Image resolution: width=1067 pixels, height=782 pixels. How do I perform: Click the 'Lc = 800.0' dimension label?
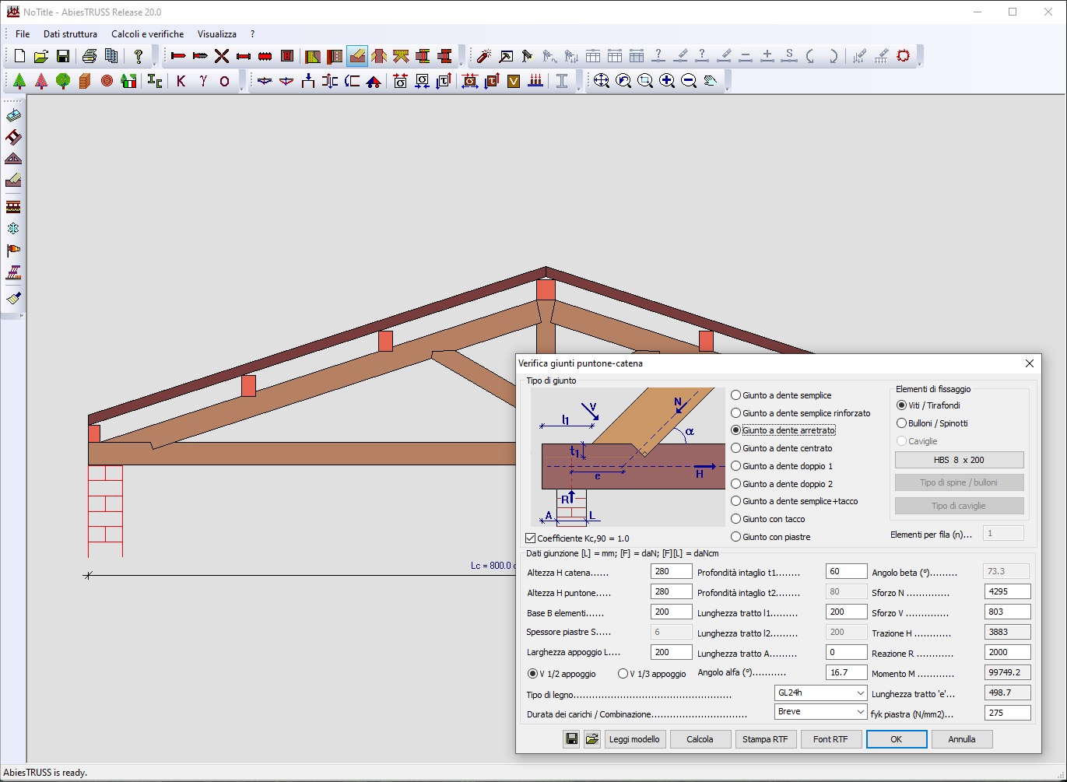tap(493, 566)
